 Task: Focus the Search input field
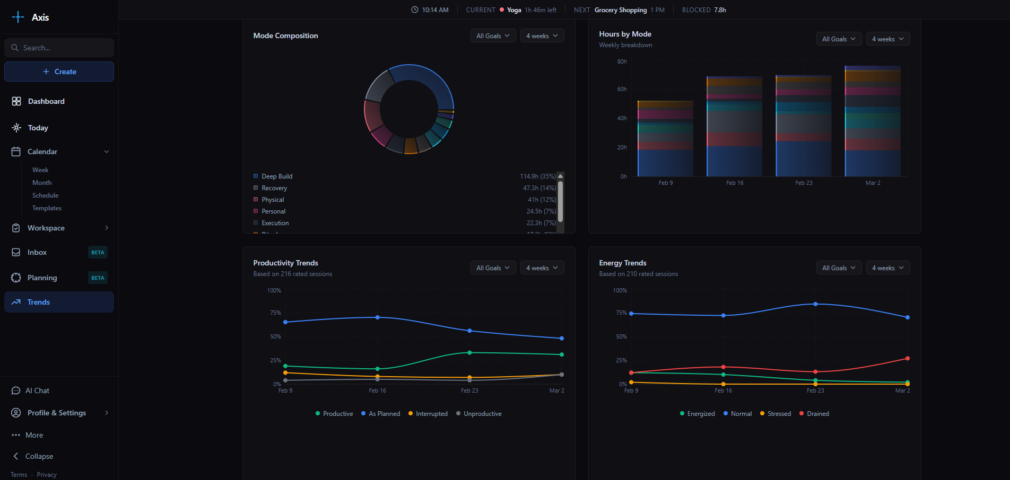[x=64, y=48]
